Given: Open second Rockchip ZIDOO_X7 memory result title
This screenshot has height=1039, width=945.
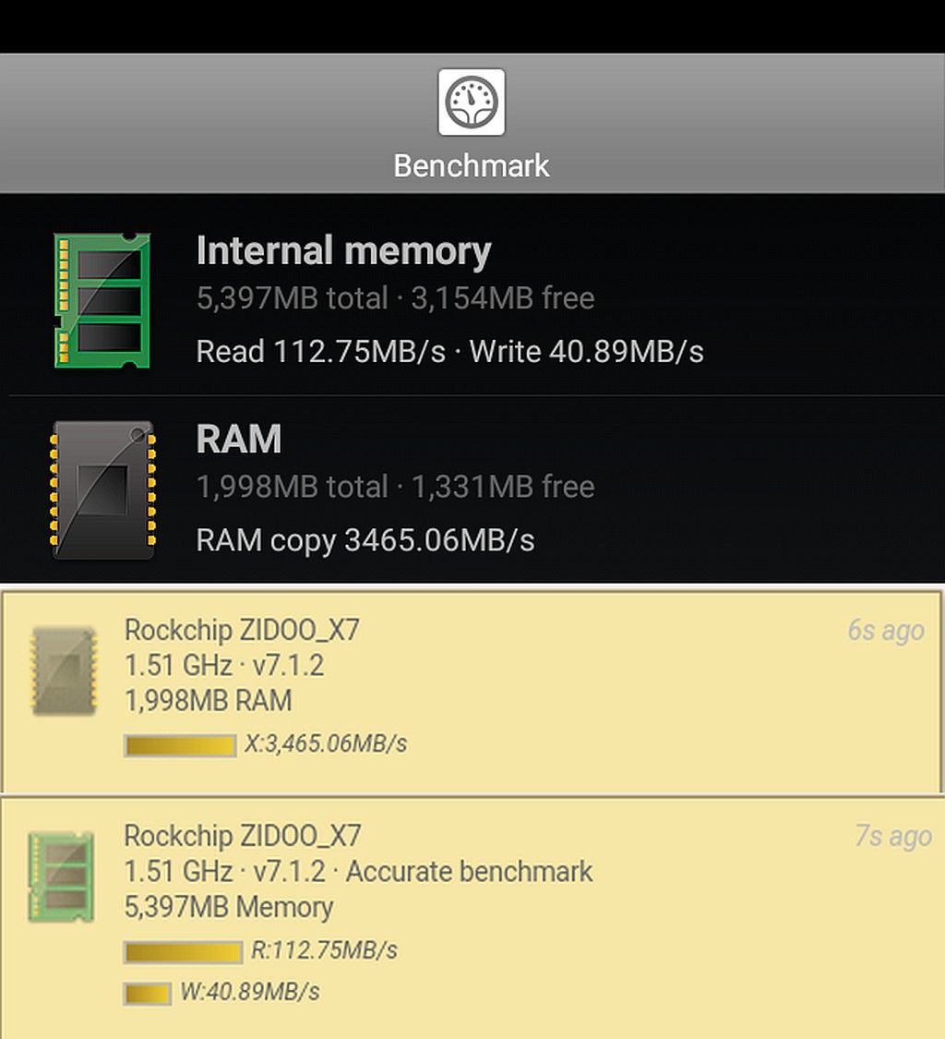Looking at the screenshot, I should 243,836.
